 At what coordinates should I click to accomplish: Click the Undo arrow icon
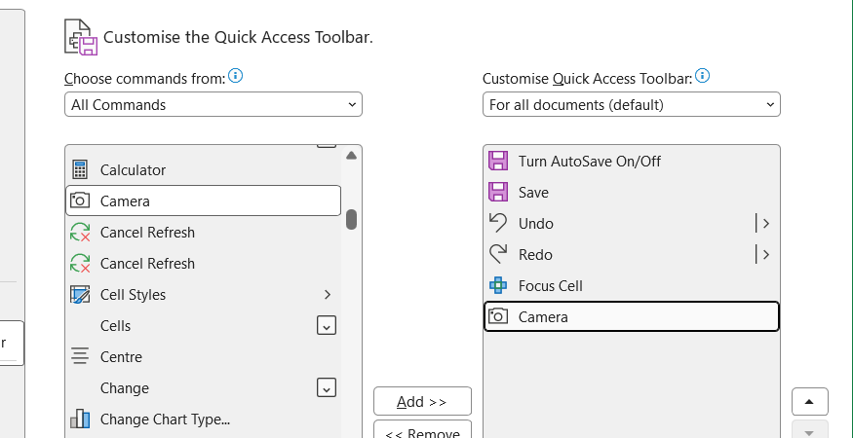tap(498, 223)
